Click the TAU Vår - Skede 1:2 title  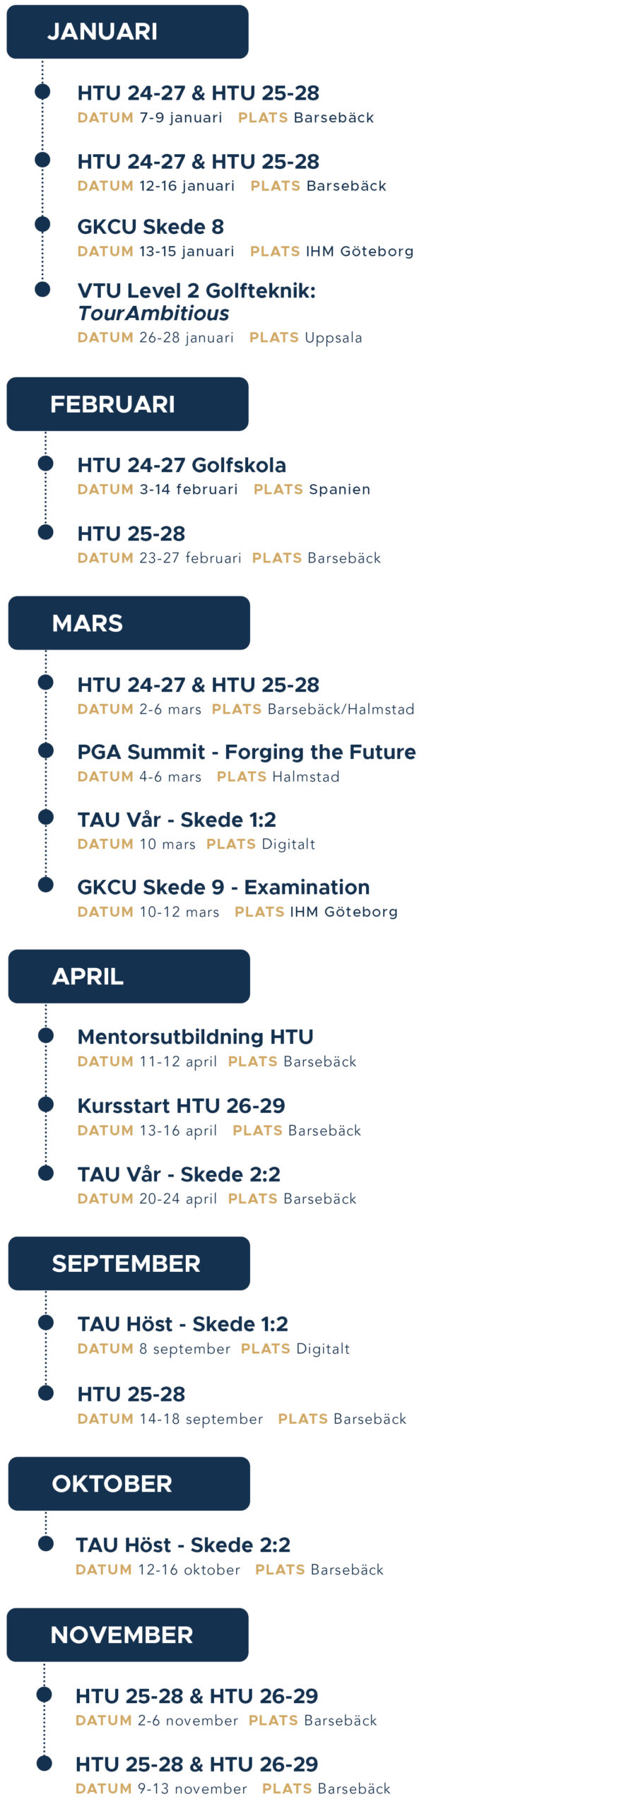(x=177, y=820)
